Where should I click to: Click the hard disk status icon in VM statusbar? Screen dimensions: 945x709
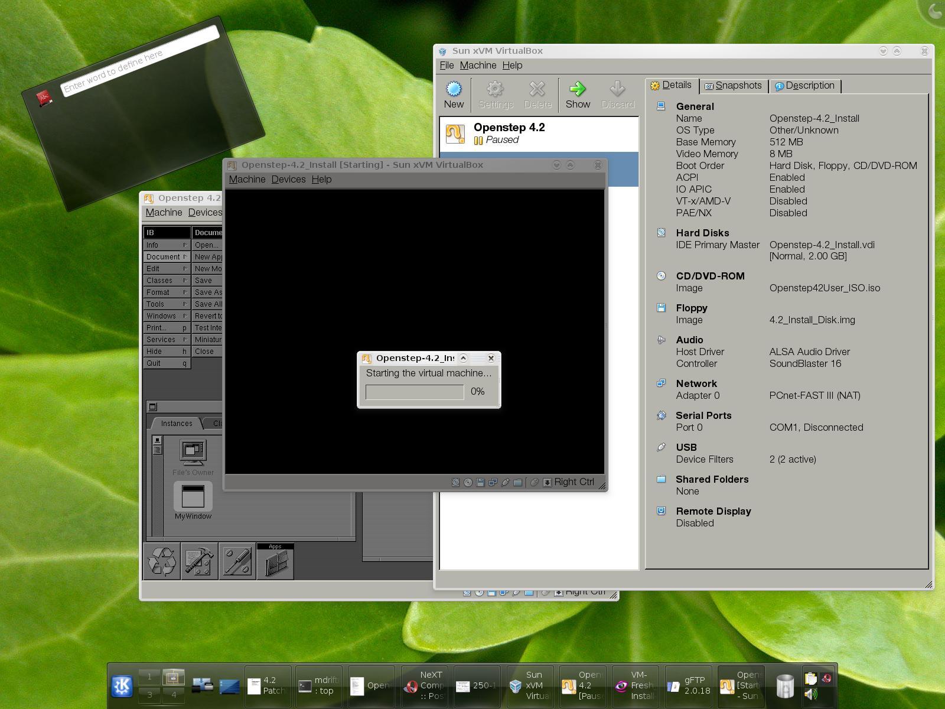455,482
